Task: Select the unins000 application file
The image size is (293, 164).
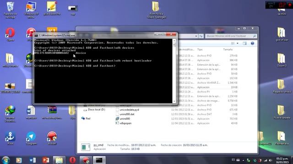Action: [x=125, y=118]
